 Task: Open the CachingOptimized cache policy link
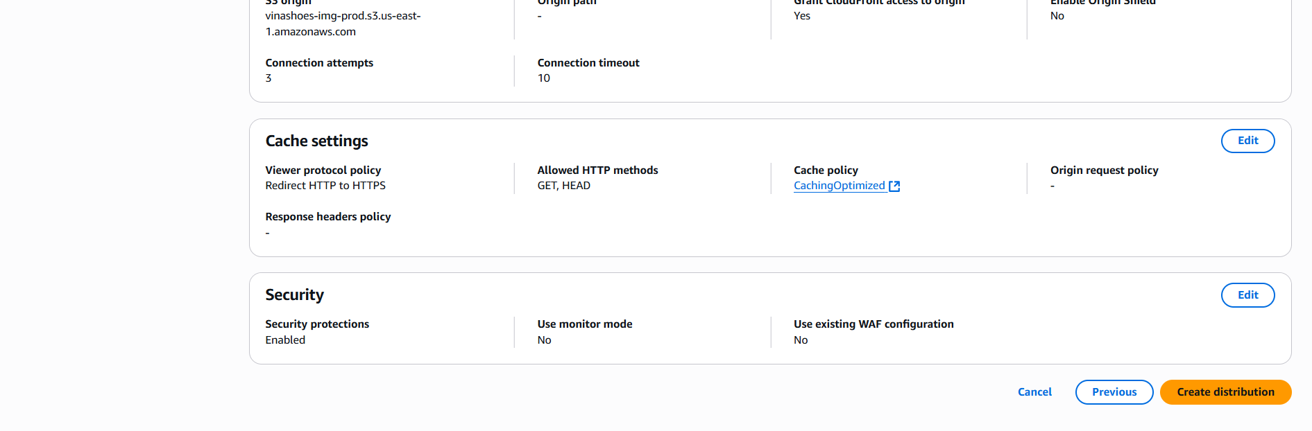pyautogui.click(x=839, y=185)
